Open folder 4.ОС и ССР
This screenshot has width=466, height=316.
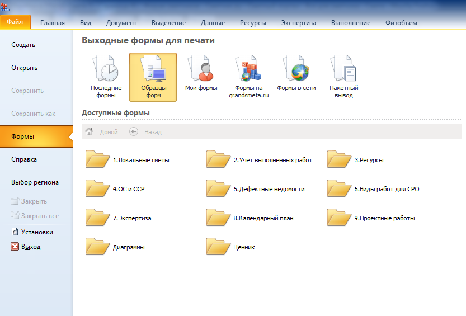(x=115, y=189)
